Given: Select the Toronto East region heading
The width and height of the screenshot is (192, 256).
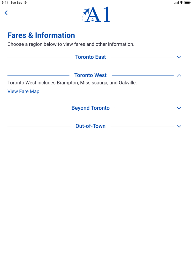Looking at the screenshot, I should 91,57.
